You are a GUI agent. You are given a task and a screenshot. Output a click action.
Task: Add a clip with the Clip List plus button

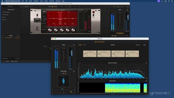click(x=3, y=36)
